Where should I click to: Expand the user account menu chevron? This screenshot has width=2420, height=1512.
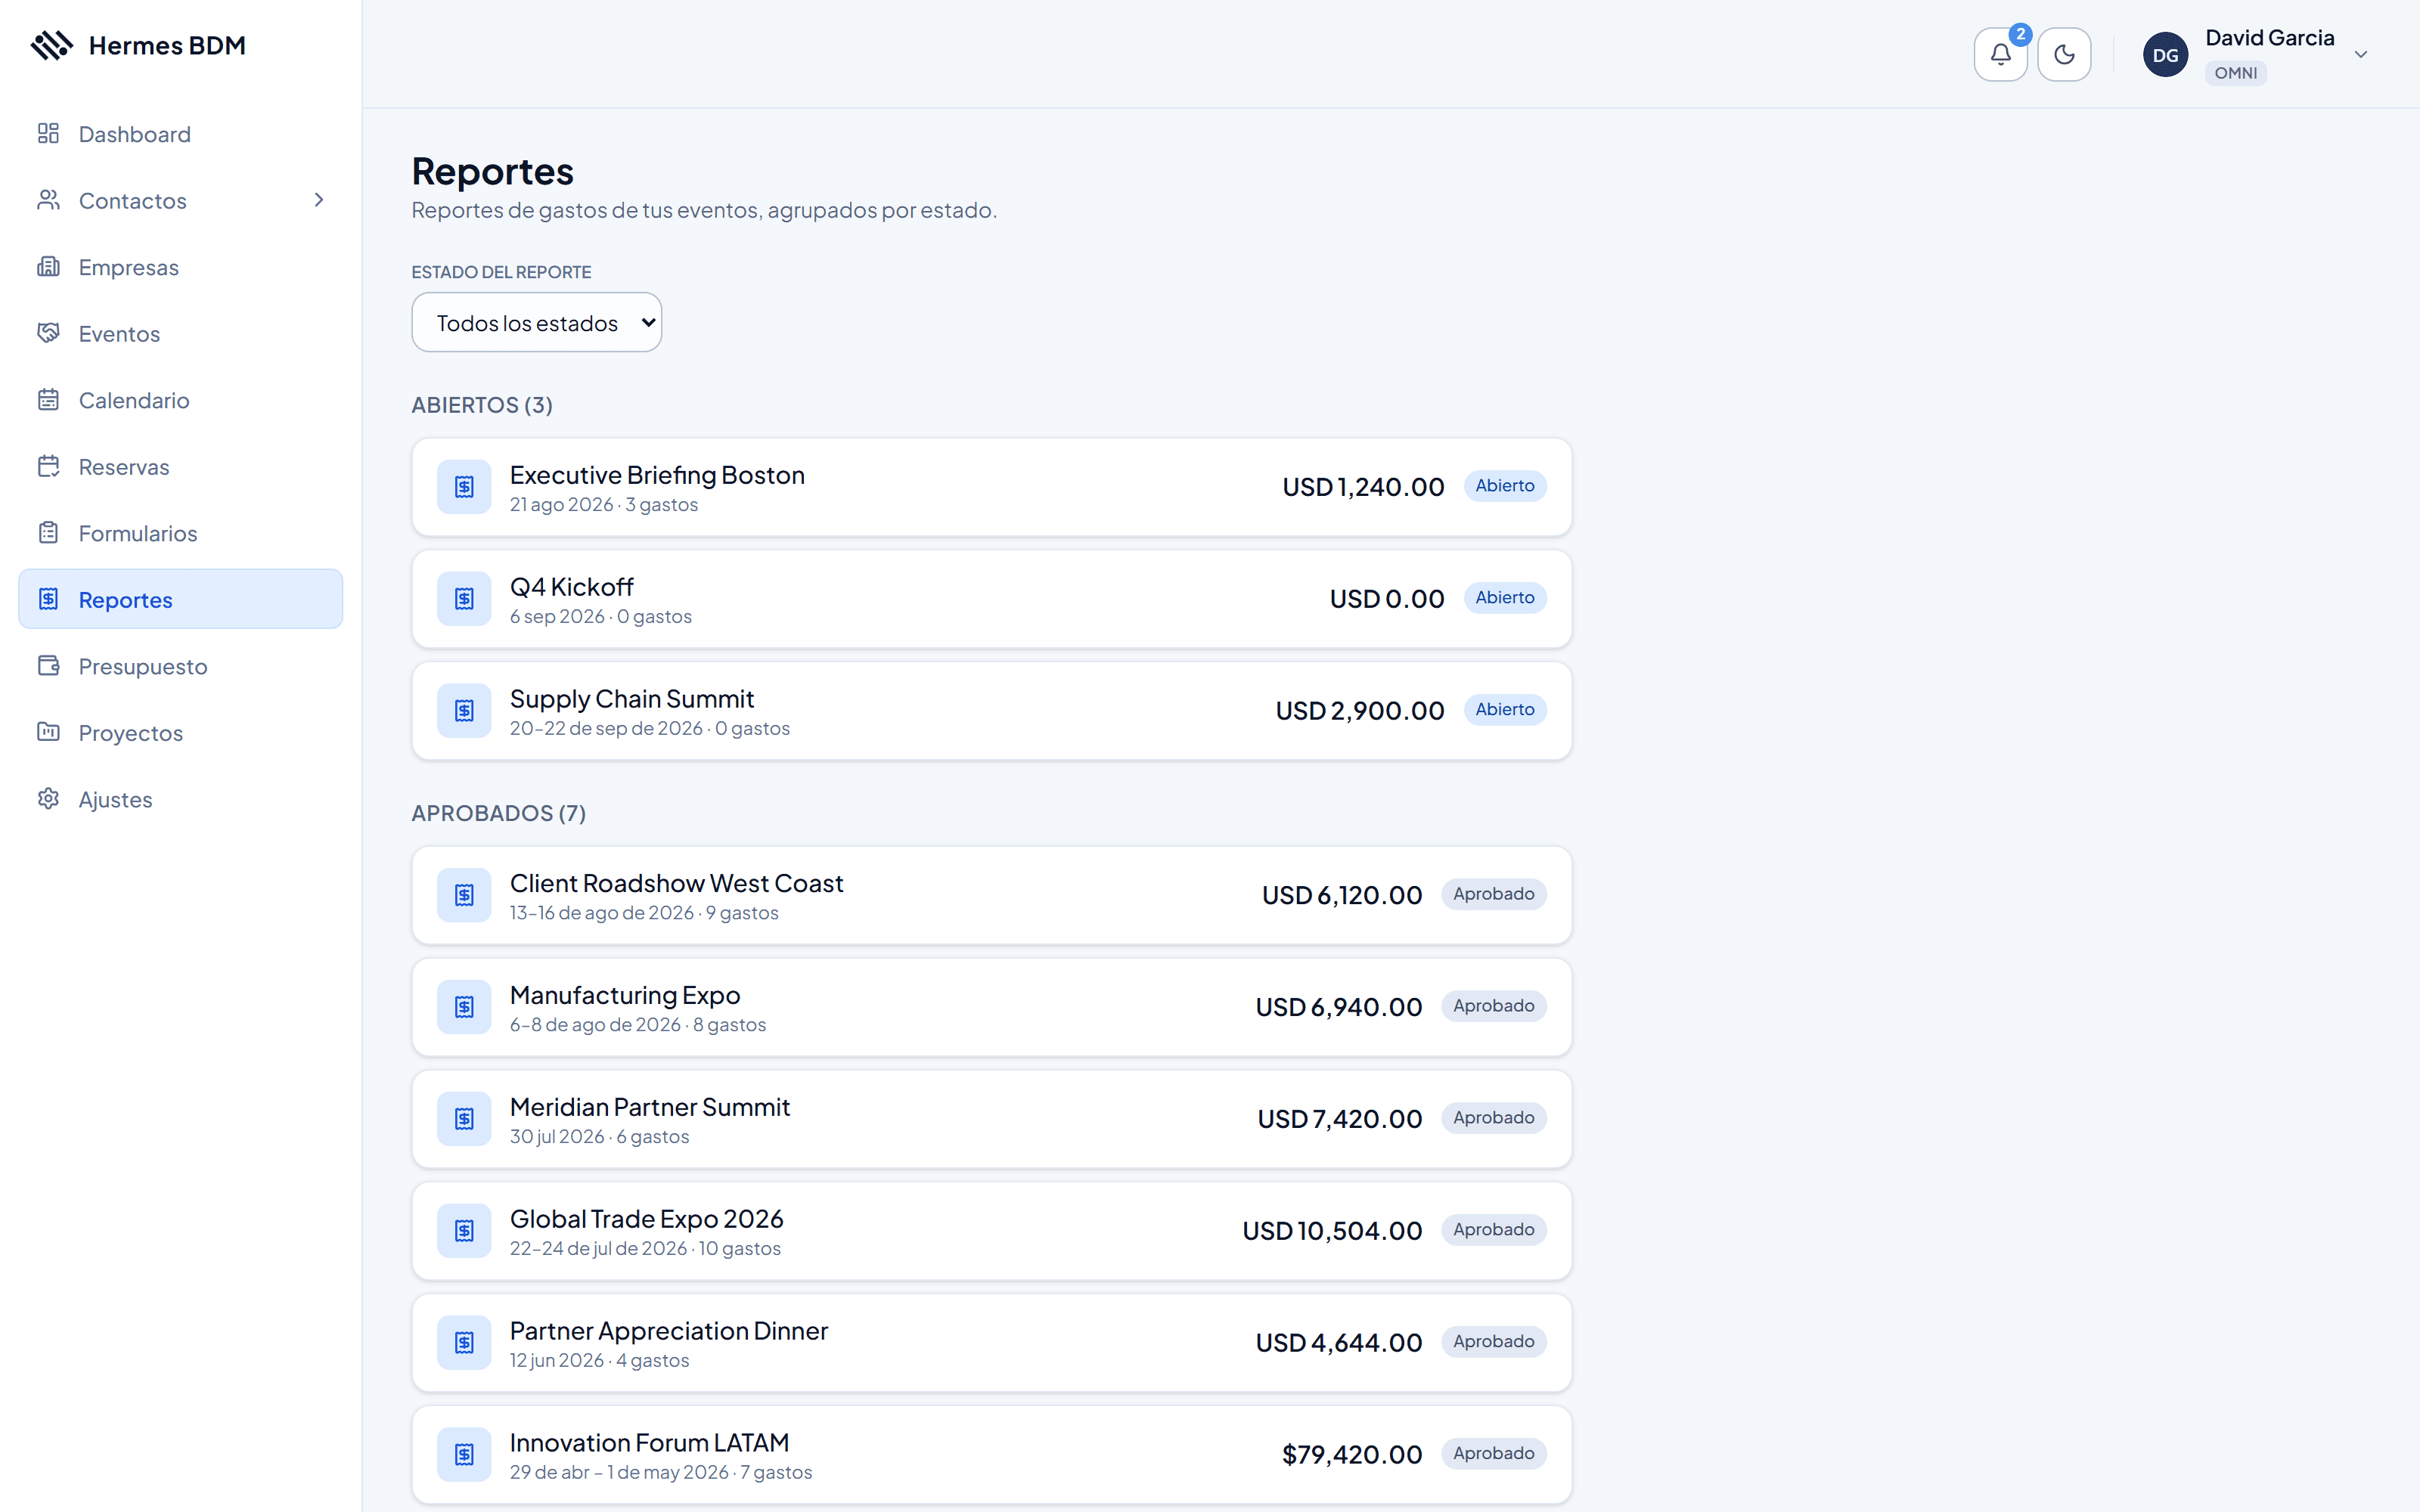[2361, 55]
